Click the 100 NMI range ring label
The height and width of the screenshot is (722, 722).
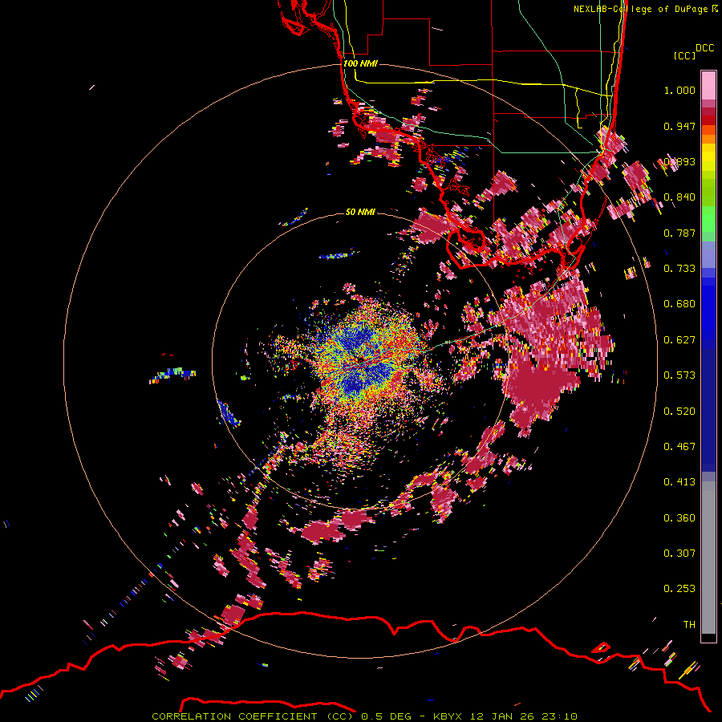click(360, 63)
